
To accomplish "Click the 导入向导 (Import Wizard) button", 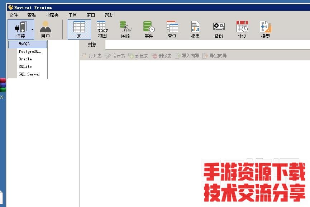I will [187, 56].
